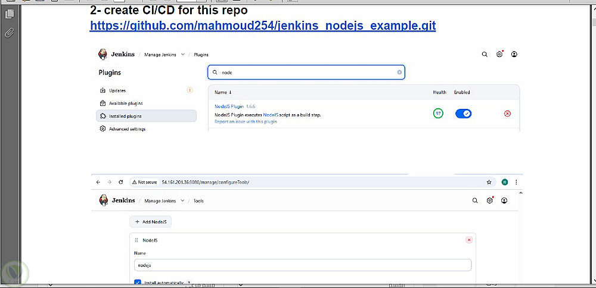Click the nodejs Name input field
The width and height of the screenshot is (596, 288).
pyautogui.click(x=303, y=265)
